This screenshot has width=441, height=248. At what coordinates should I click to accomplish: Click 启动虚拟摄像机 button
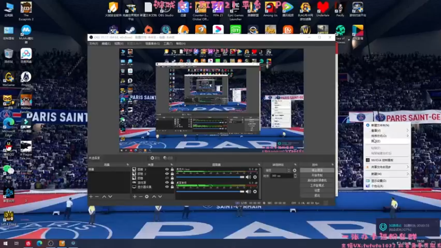317,181
